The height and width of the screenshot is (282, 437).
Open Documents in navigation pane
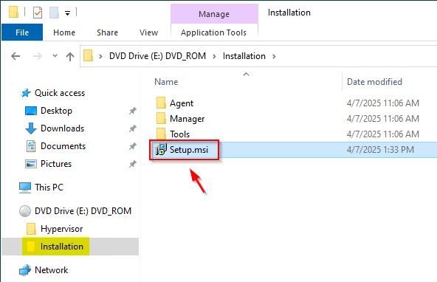pos(63,146)
